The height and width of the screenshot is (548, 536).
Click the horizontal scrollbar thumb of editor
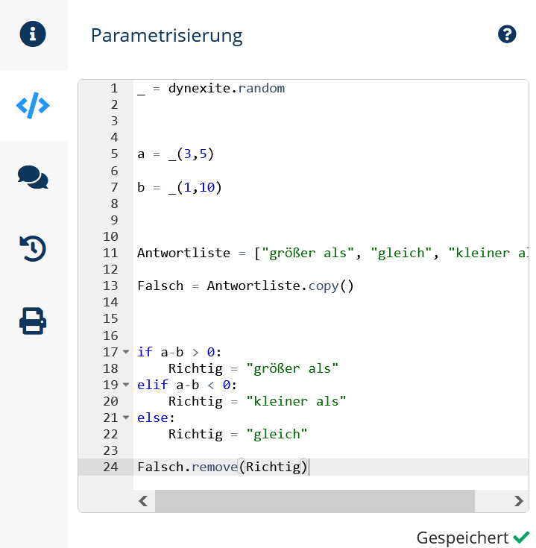tap(315, 501)
